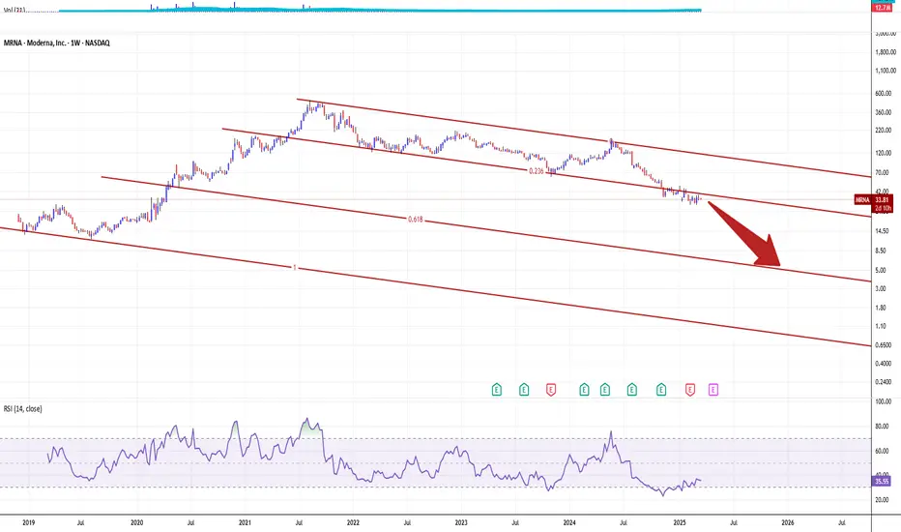This screenshot has height=532, width=901.
Task: Click the 1.10 price scale value
Action: (x=881, y=326)
